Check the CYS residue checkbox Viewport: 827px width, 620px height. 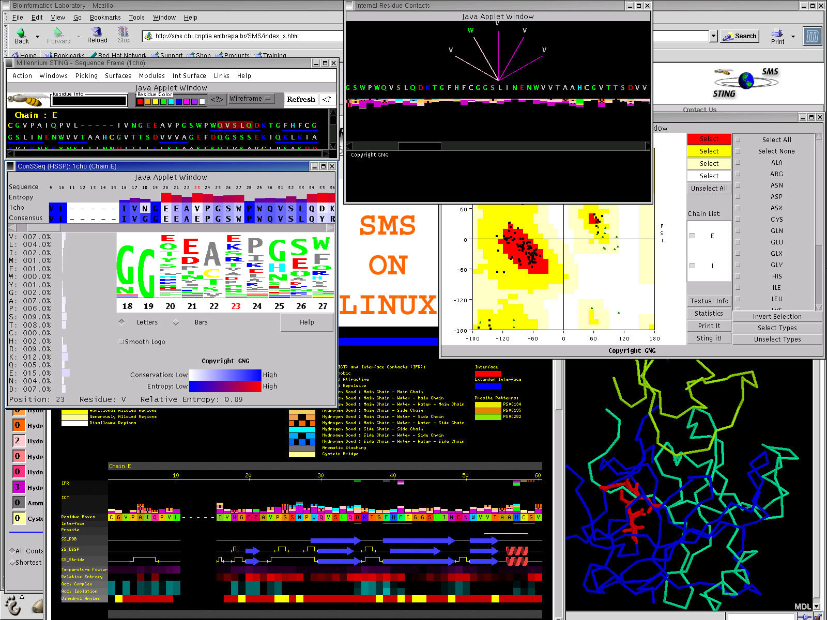(x=738, y=220)
